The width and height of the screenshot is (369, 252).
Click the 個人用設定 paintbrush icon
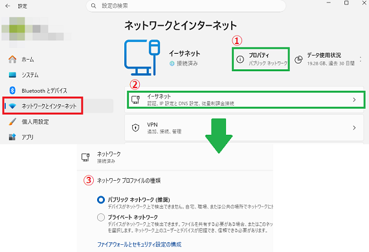point(12,122)
